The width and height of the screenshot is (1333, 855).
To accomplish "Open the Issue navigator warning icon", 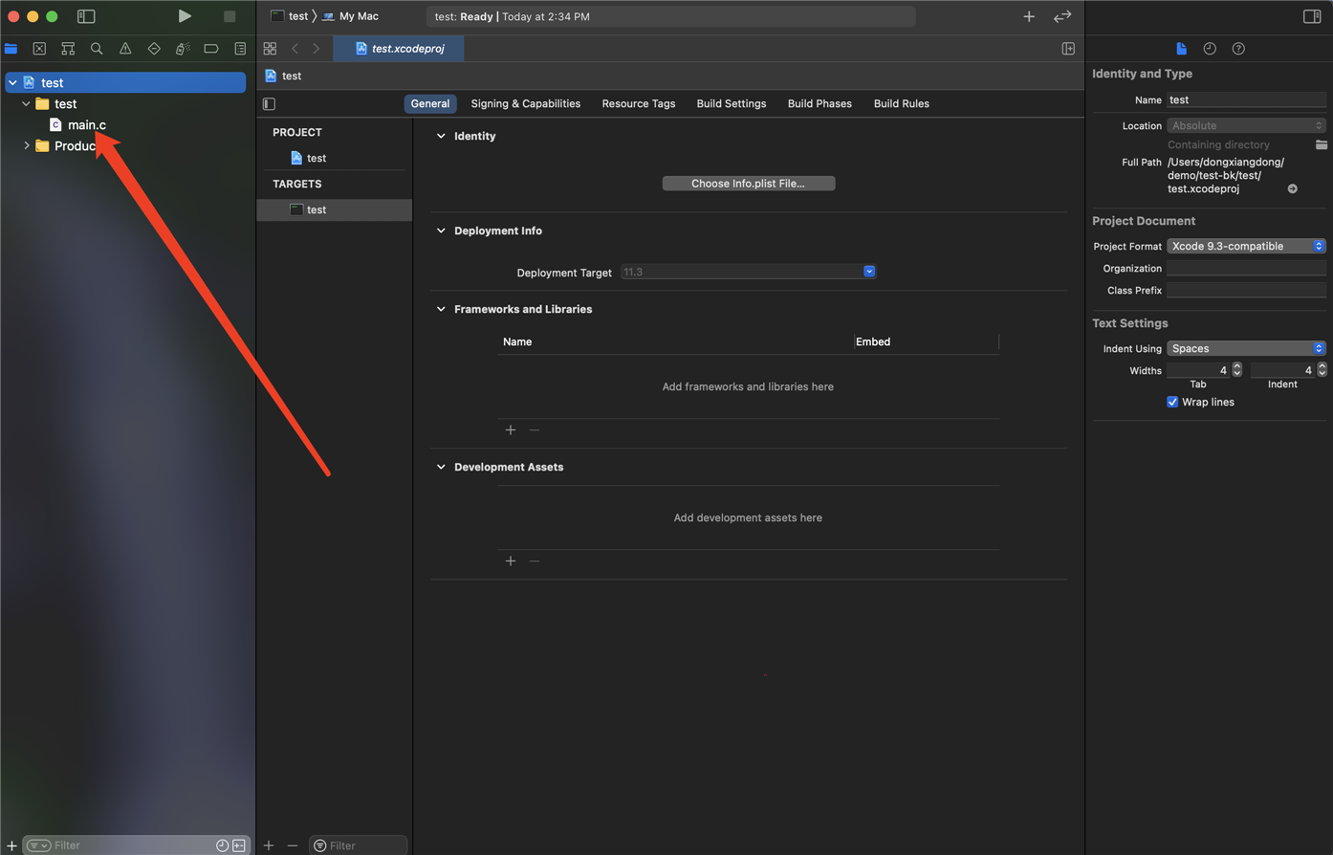I will coord(125,49).
